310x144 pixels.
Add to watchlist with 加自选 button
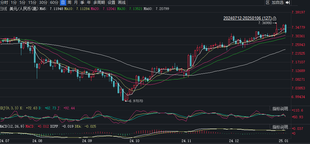click(x=277, y=3)
